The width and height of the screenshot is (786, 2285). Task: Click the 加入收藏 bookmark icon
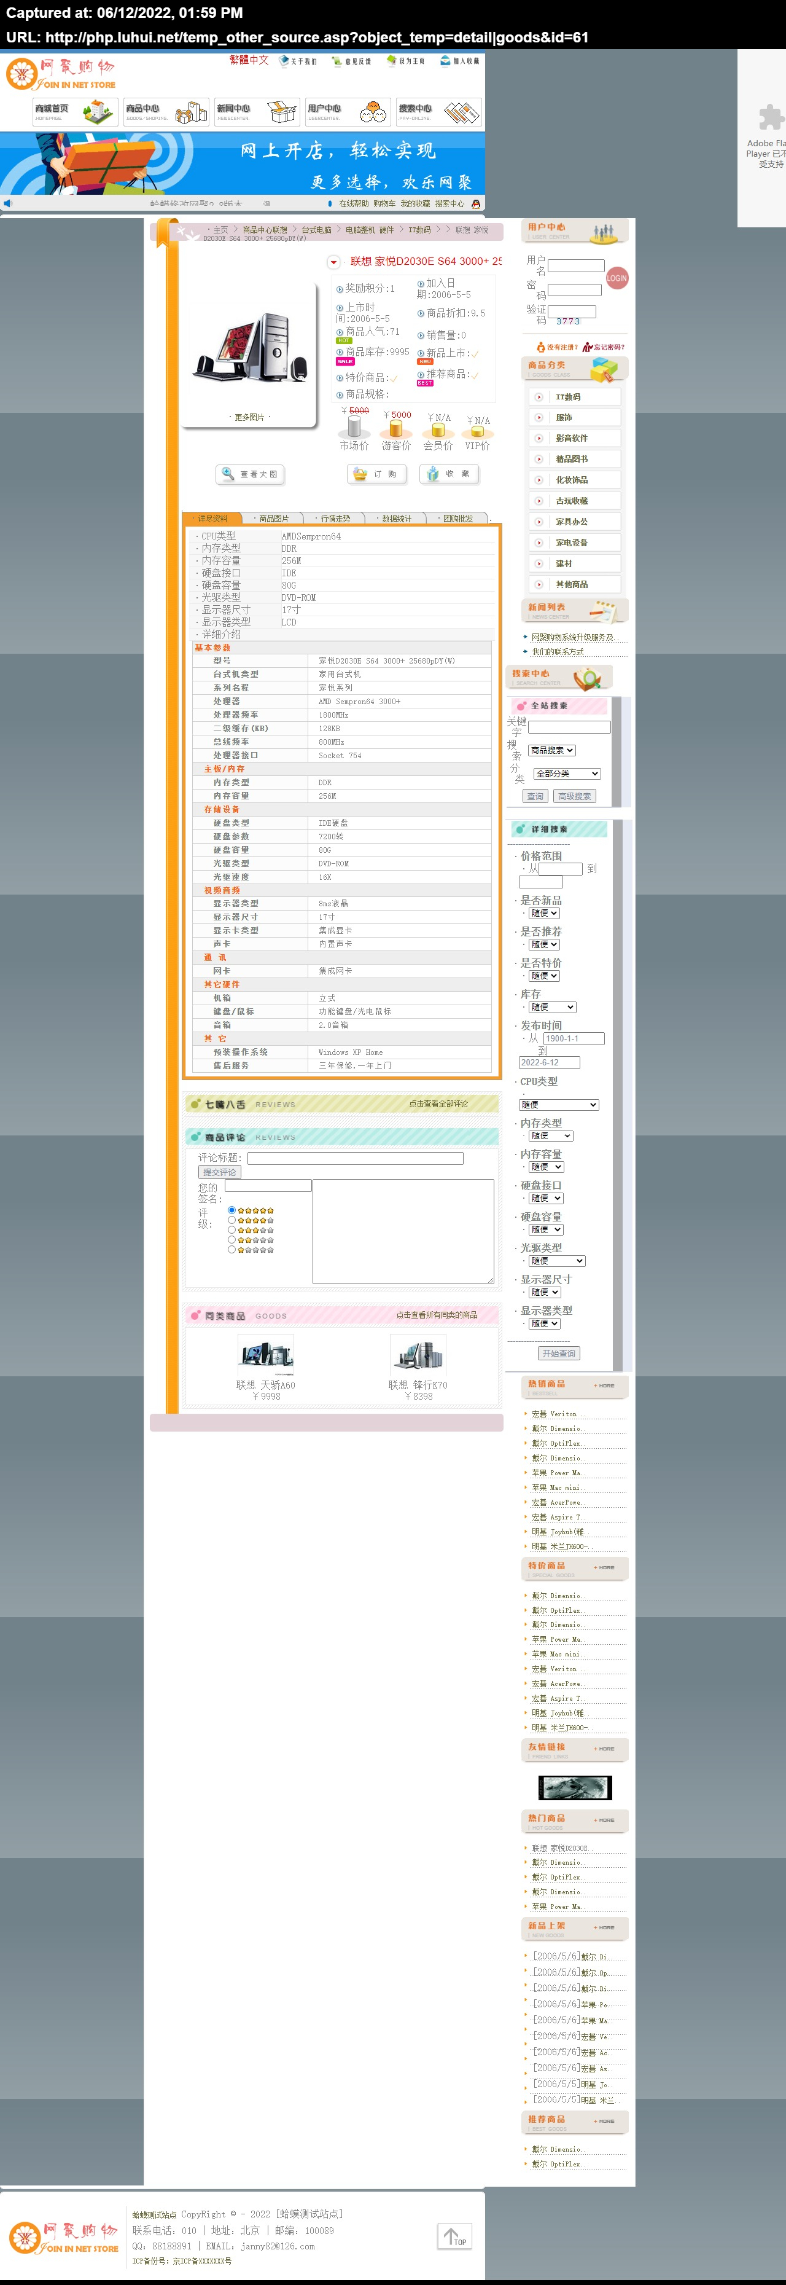point(445,61)
